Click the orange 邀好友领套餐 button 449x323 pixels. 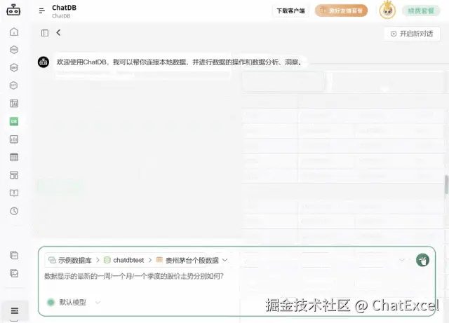[x=341, y=11]
